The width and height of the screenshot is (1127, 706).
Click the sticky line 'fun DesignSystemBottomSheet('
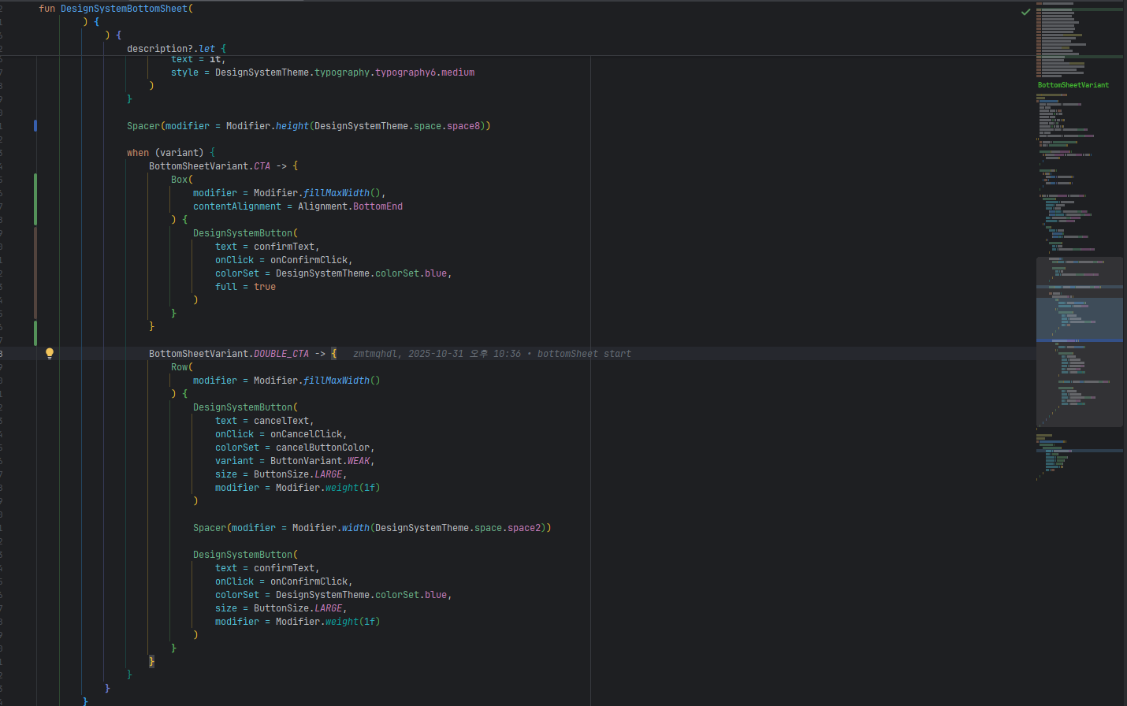click(x=116, y=9)
